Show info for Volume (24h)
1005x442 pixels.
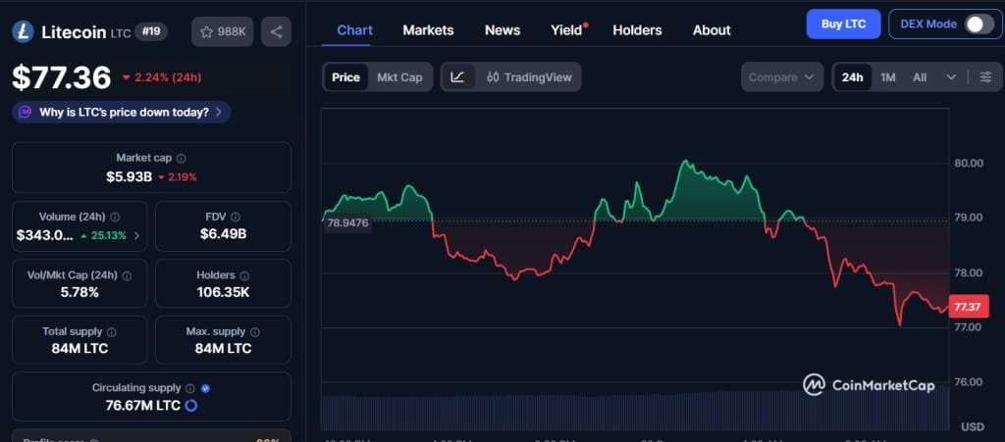[115, 217]
